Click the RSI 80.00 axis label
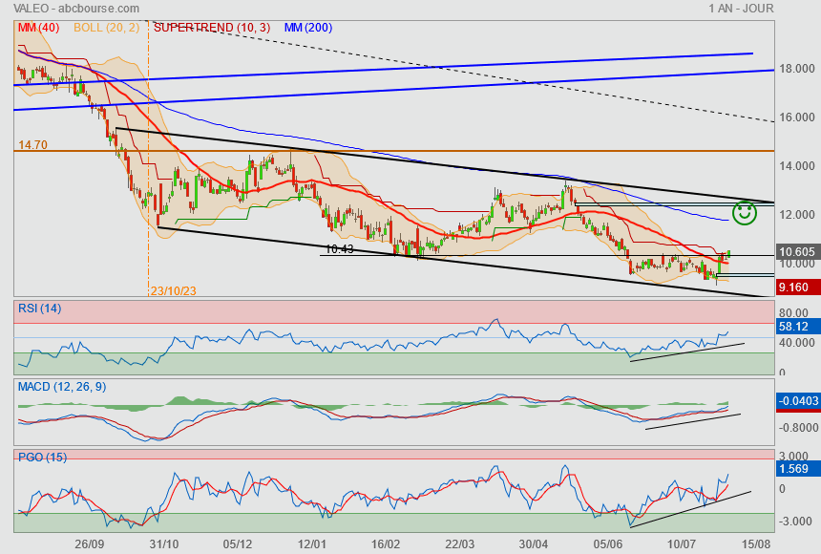Viewport: 821px width, 554px height. (793, 313)
